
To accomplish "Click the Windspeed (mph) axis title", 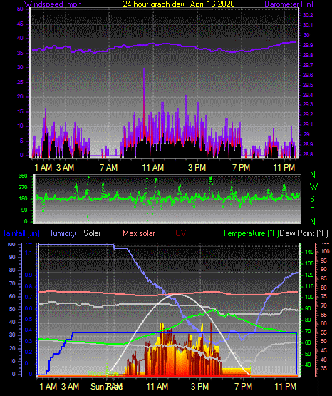I will tap(54, 4).
